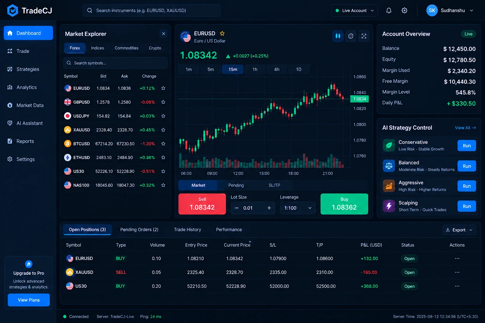The image size is (485, 323).
Task: Click the Trade sidebar icon
Action: pos(10,51)
